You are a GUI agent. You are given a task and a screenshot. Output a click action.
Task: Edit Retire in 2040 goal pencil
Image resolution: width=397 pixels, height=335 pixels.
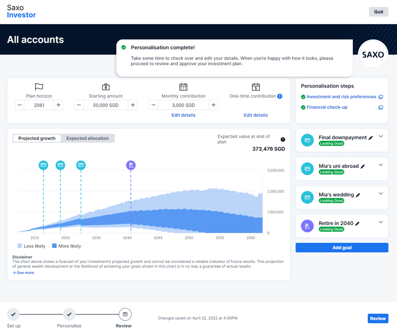(357, 224)
